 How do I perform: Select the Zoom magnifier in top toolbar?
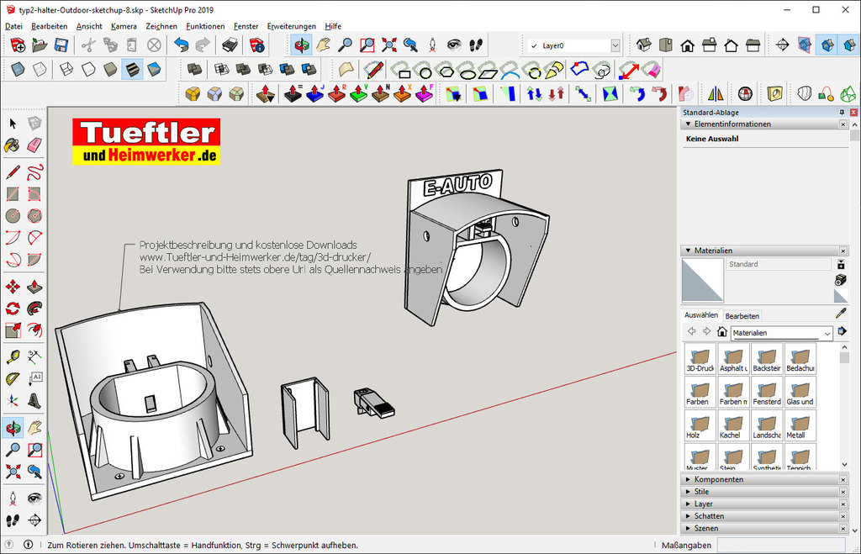click(x=345, y=45)
